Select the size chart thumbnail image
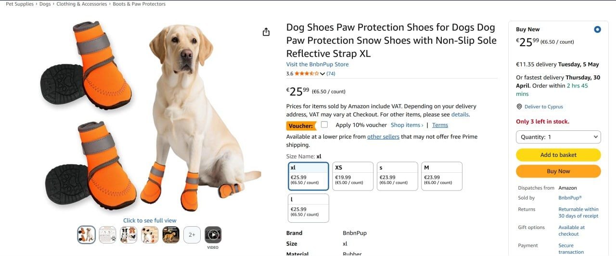This screenshot has width=616, height=256. click(107, 235)
